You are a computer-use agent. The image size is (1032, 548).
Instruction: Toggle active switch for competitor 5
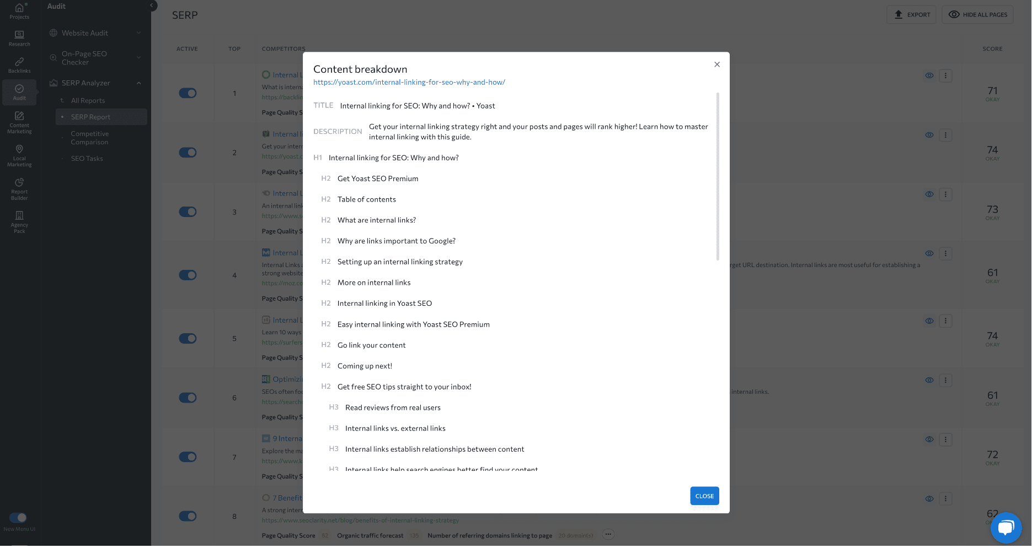(x=188, y=339)
